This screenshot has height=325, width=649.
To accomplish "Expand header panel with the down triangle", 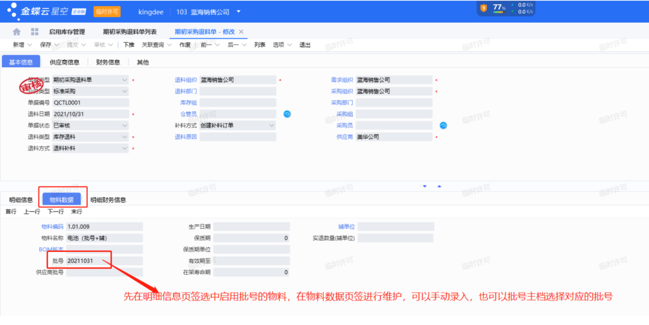I will 425,186.
